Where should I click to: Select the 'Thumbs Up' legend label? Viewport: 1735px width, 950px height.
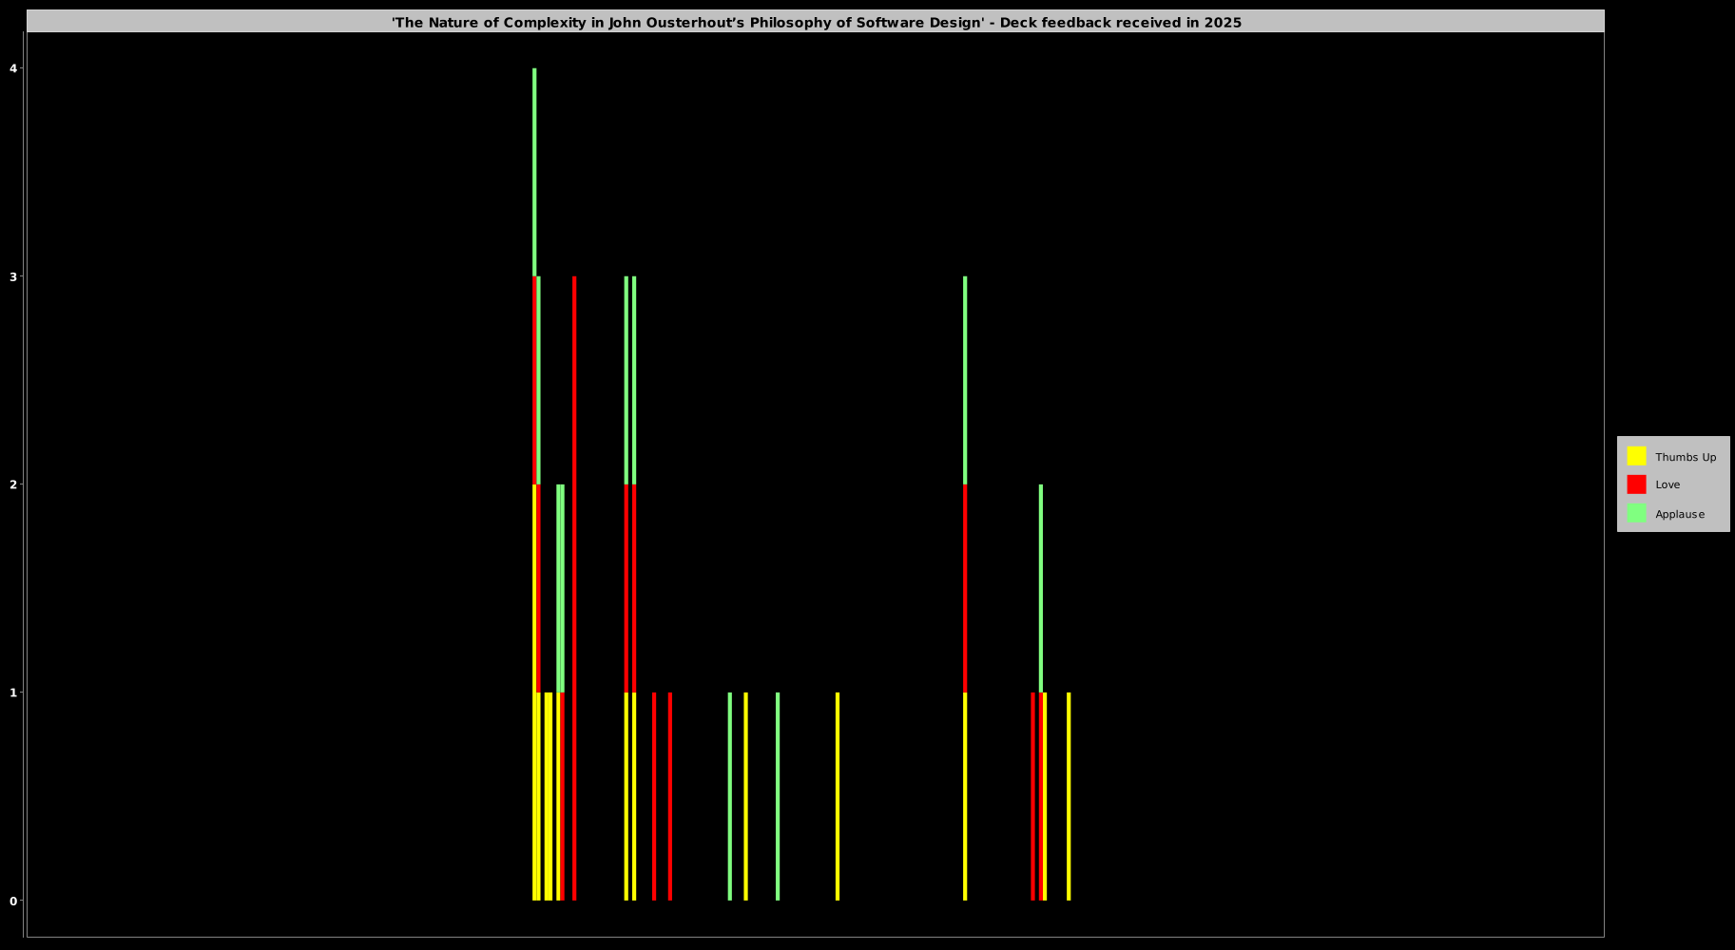coord(1686,457)
